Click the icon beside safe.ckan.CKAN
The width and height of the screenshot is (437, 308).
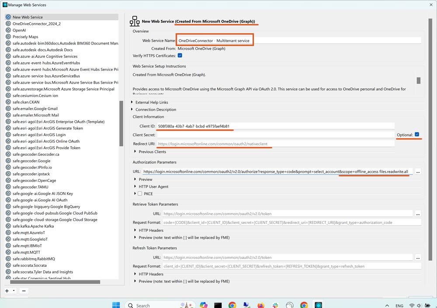pos(8,102)
